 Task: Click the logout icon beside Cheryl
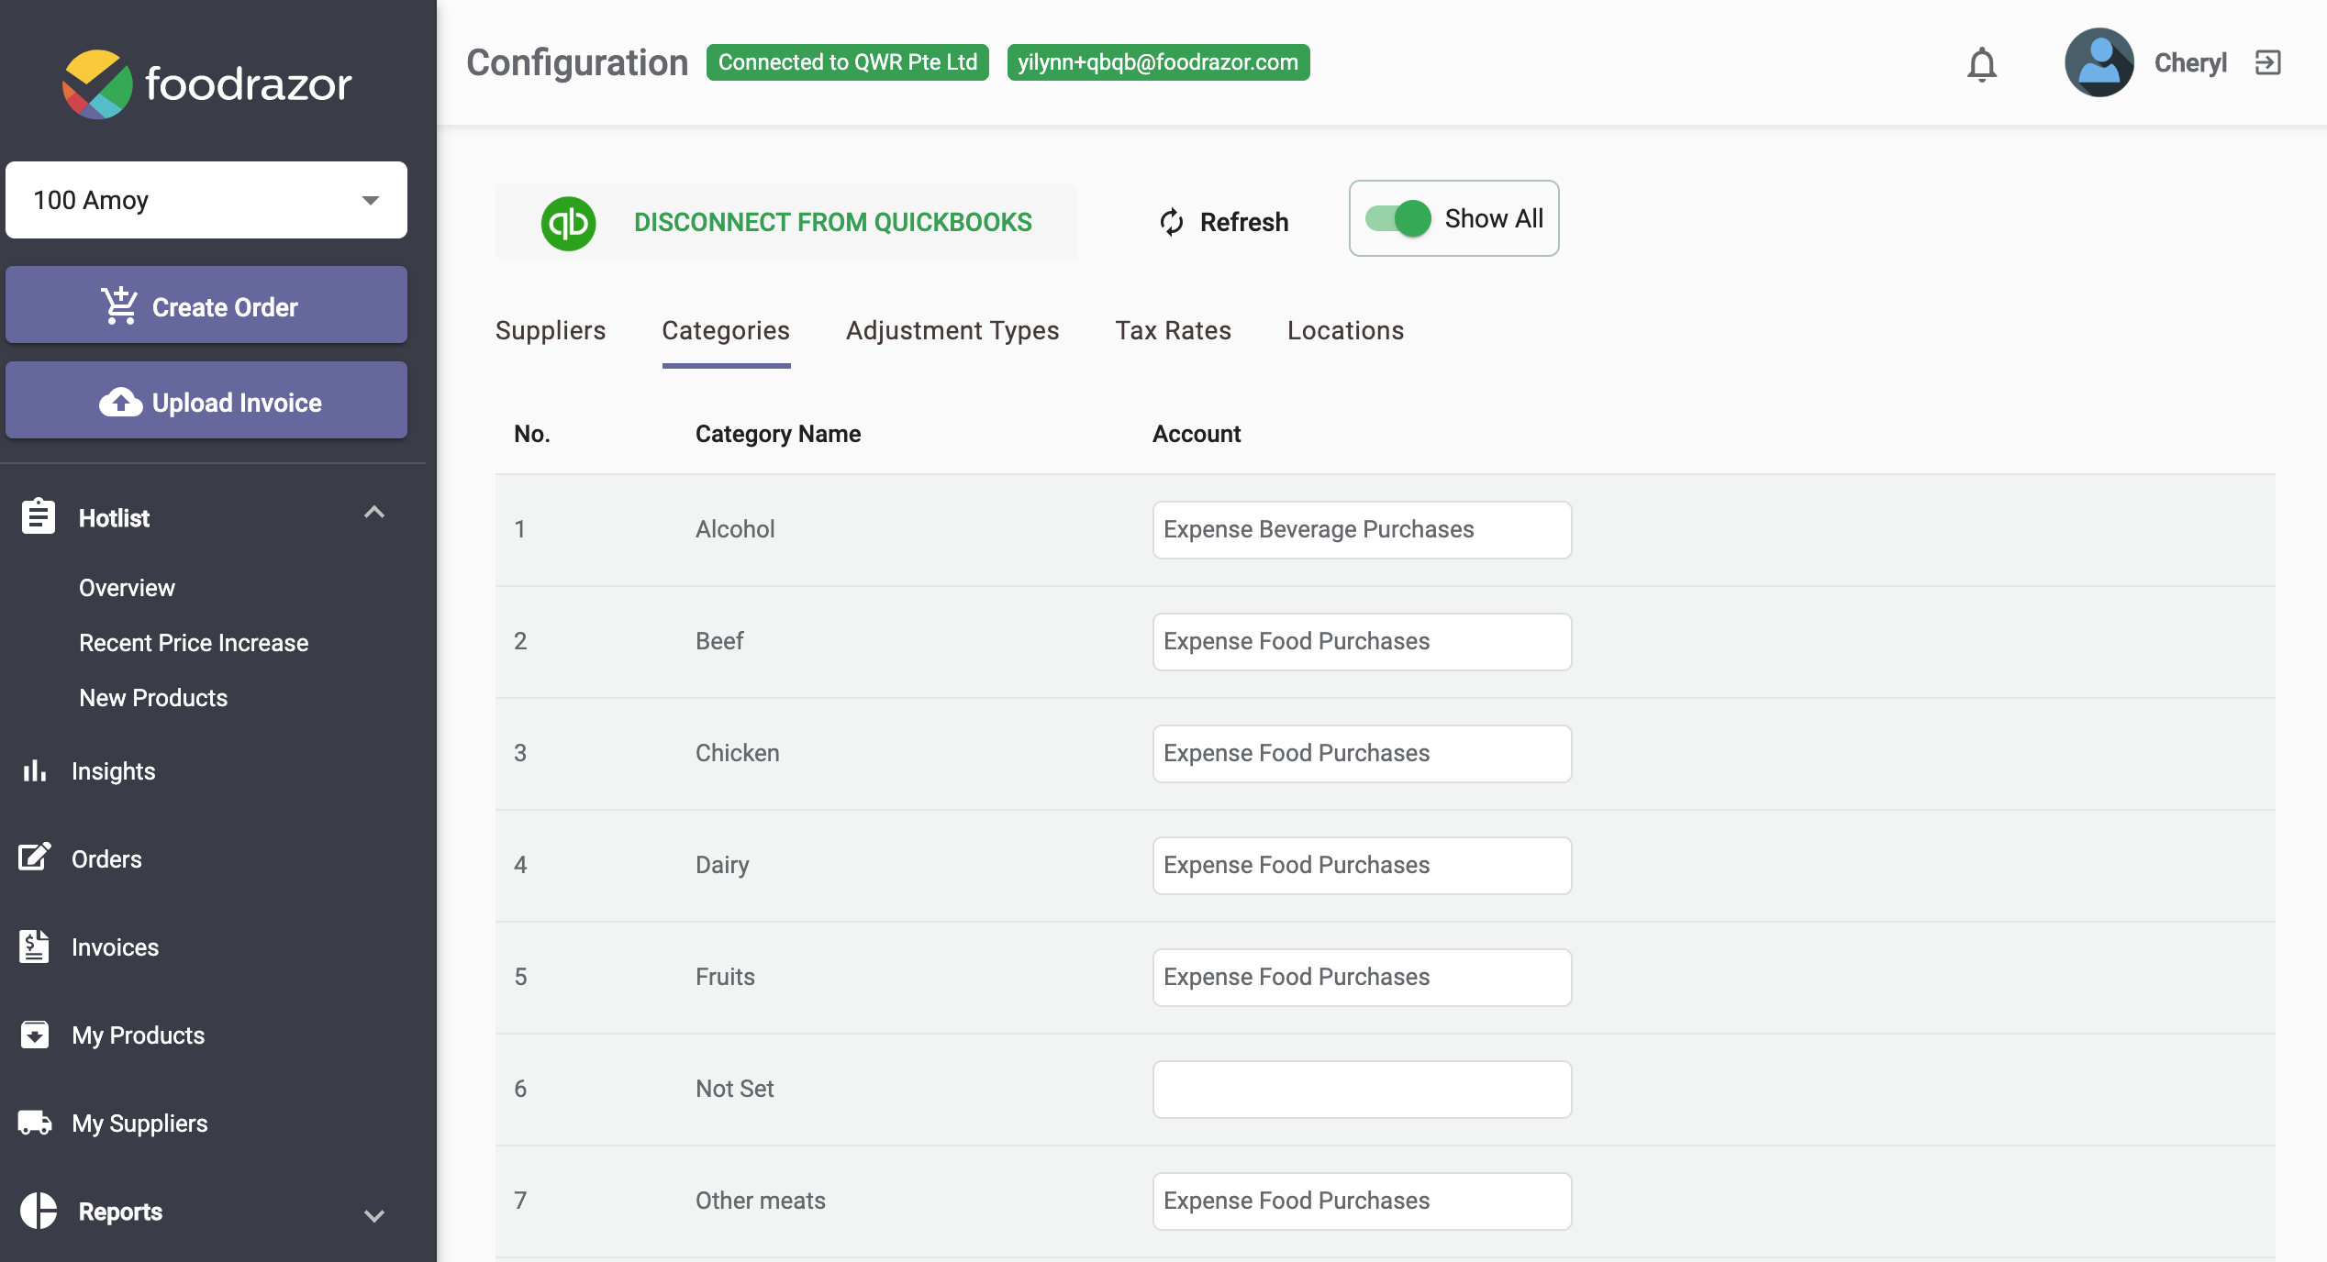(2268, 62)
